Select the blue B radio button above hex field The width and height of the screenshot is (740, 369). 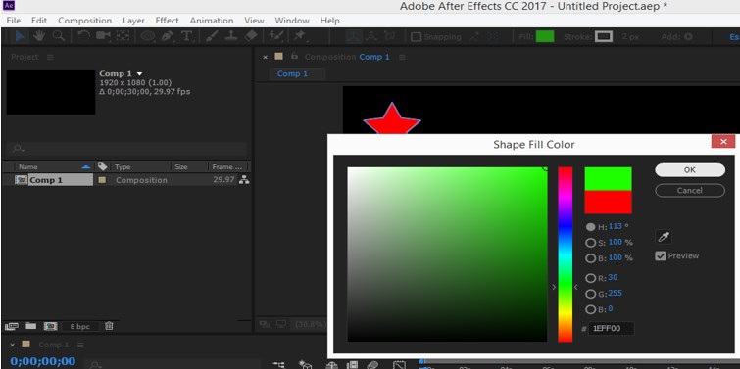[590, 309]
